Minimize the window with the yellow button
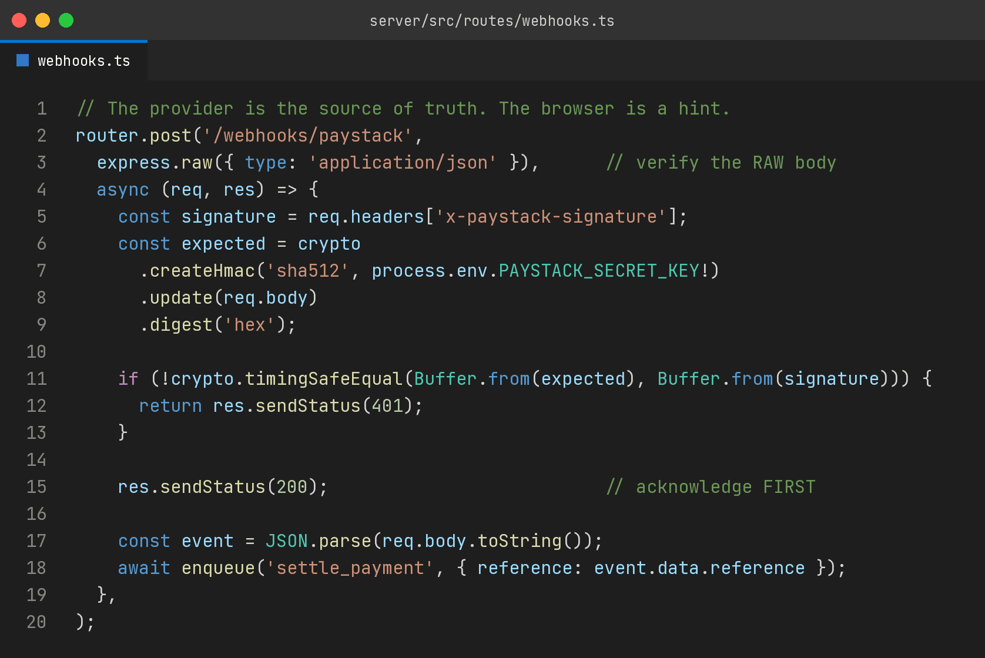 click(43, 21)
